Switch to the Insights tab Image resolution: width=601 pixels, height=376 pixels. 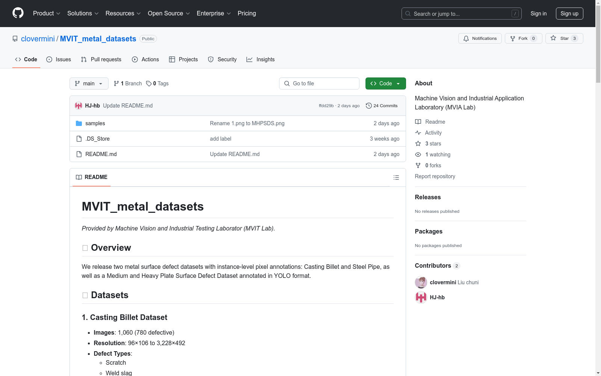261,59
